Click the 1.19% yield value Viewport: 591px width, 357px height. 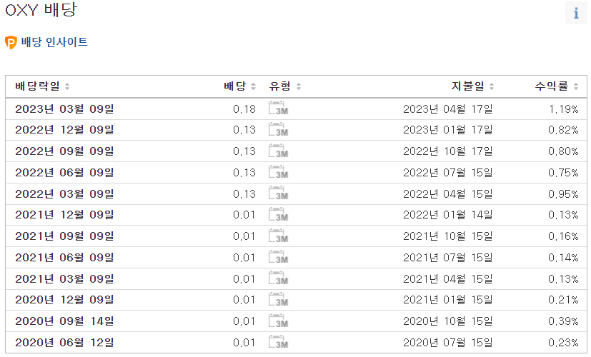563,109
